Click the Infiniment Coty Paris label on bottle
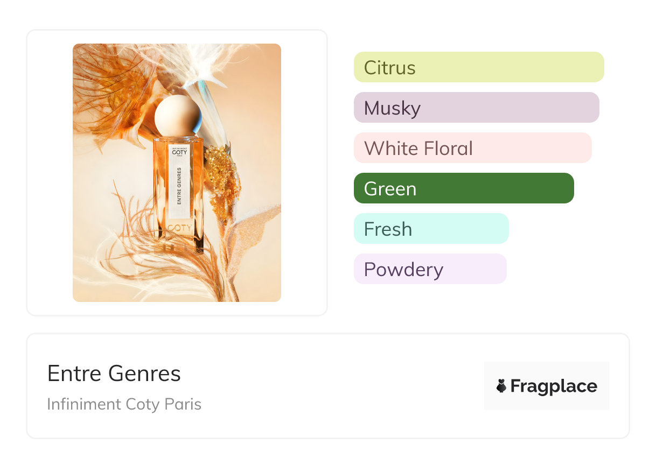Screen dimensions: 656x465 click(x=178, y=152)
